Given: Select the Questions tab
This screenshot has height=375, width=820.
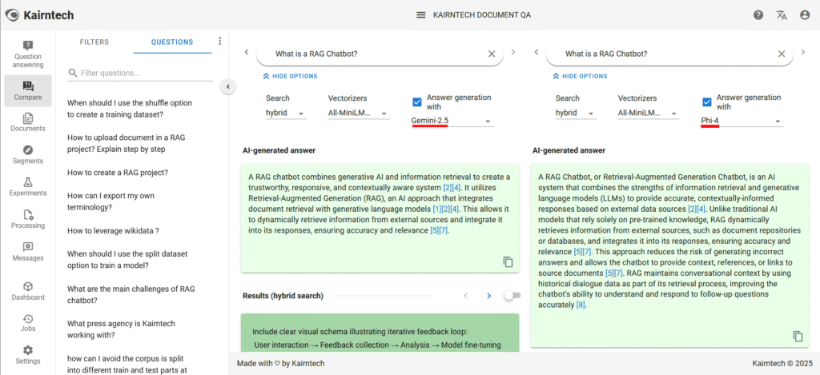Looking at the screenshot, I should tap(172, 42).
